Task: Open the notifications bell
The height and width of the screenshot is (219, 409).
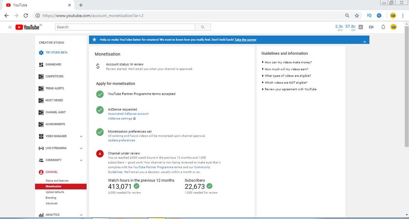Action: tap(383, 27)
